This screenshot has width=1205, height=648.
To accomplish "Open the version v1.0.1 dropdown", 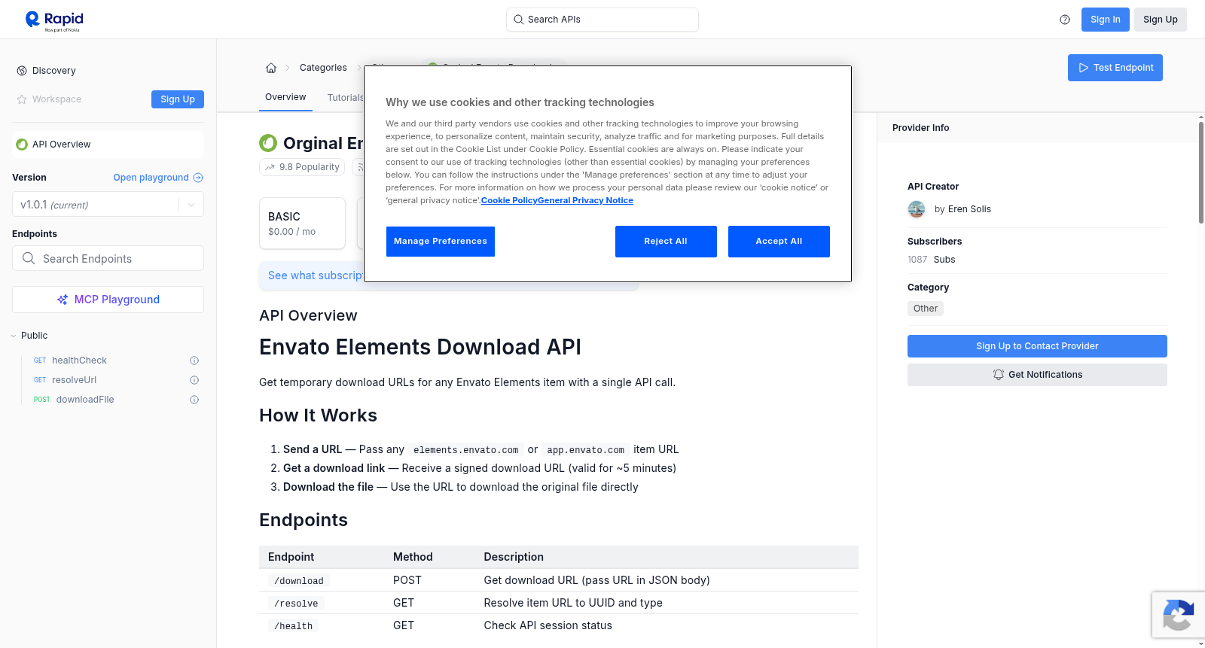I will (108, 205).
